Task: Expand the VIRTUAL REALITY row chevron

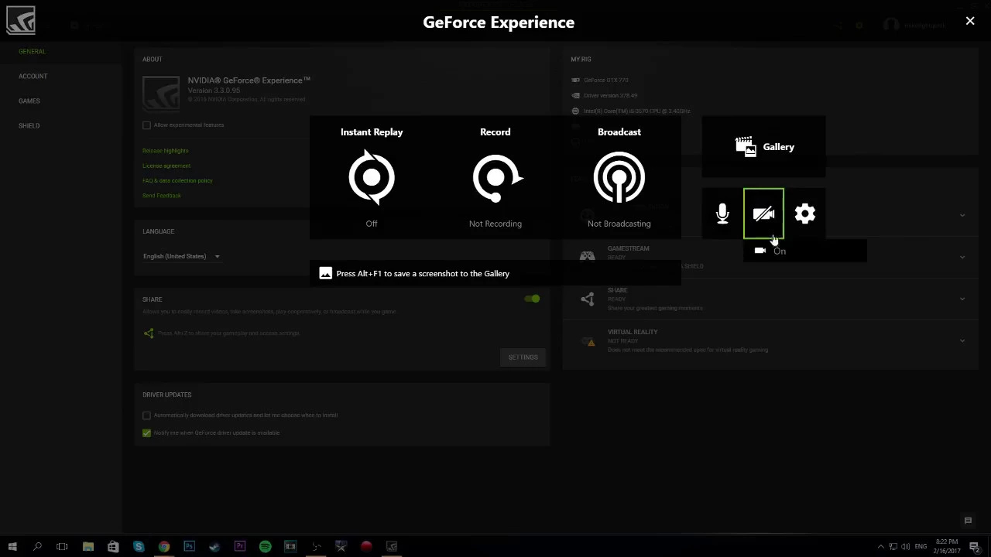Action: [x=962, y=340]
